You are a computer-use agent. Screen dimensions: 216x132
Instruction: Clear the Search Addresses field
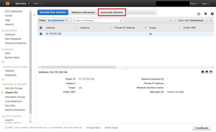click(x=121, y=21)
